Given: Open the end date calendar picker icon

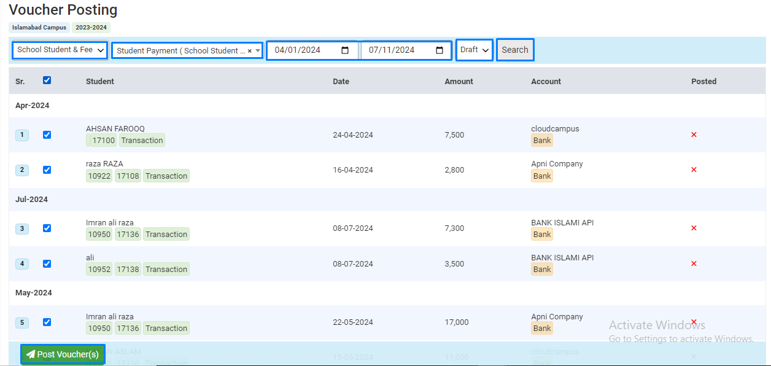Looking at the screenshot, I should click(440, 50).
